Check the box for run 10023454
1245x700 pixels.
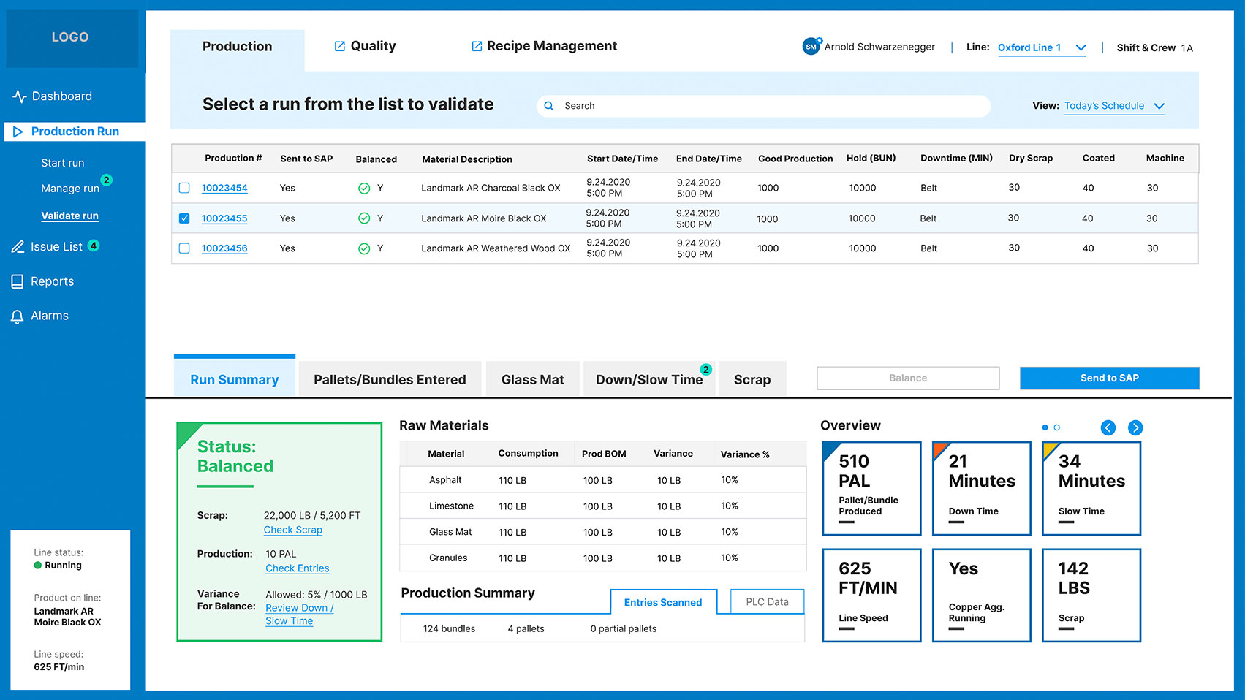pos(184,188)
